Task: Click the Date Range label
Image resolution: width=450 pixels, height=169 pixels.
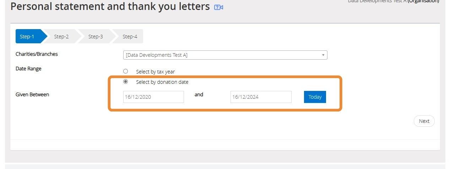Action: [28, 69]
